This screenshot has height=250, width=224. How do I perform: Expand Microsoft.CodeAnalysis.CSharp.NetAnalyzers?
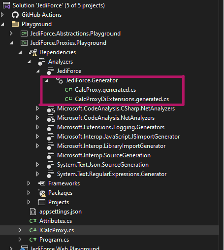point(37,108)
